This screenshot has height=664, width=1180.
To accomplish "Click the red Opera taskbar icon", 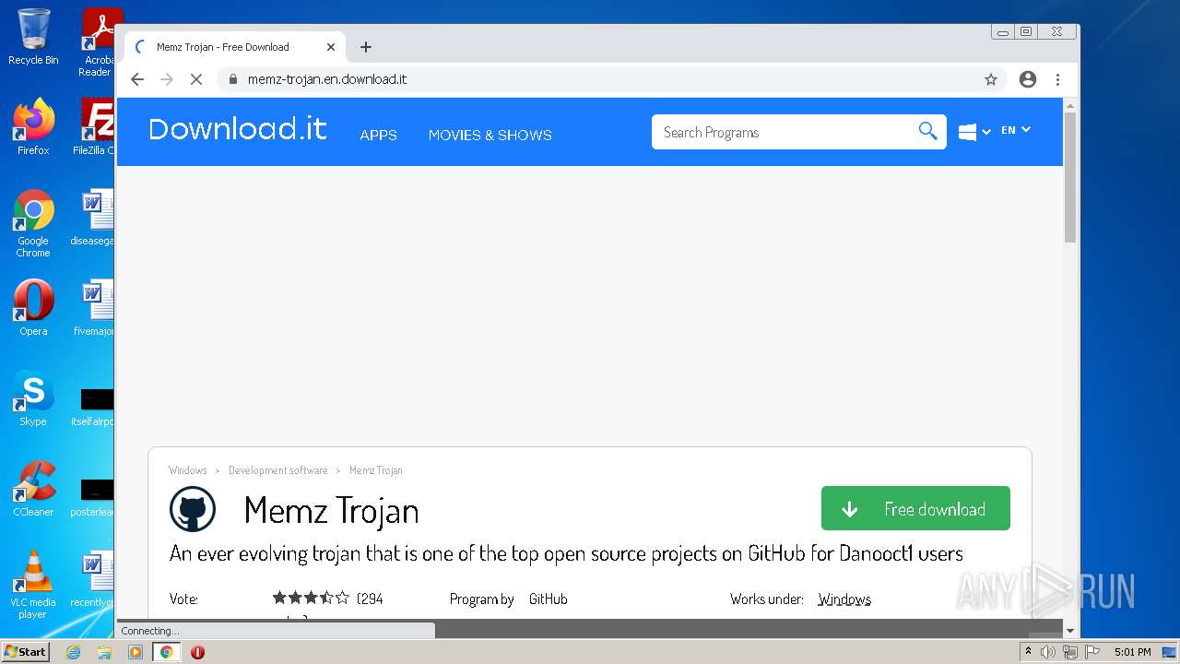I will [197, 652].
